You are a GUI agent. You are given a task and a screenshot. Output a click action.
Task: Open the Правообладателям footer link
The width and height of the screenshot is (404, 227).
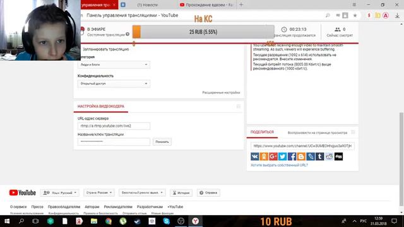pos(64,207)
